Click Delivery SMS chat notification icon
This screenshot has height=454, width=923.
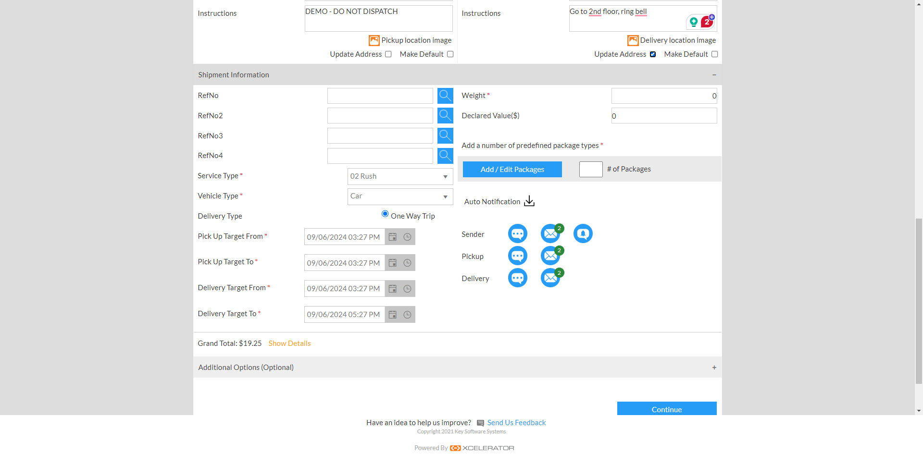click(x=518, y=278)
